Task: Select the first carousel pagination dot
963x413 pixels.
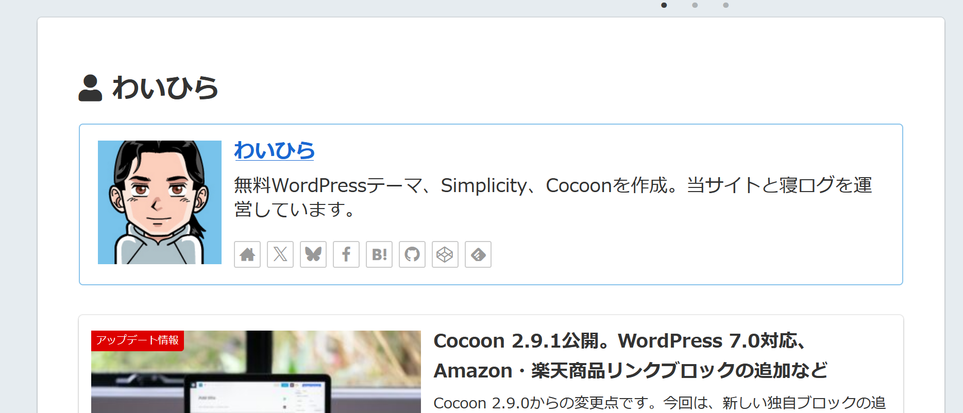Action: (664, 5)
